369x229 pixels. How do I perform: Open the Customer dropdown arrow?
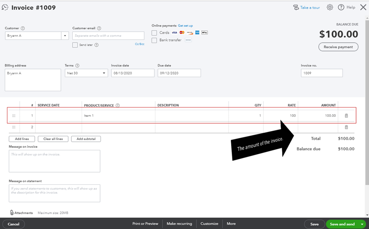[x=65, y=36]
